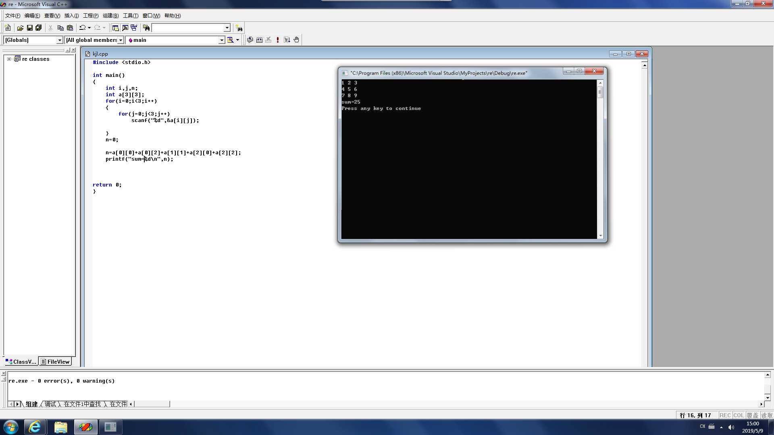Click the Go debug icon
Viewport: 774px width, 435px height.
point(287,40)
